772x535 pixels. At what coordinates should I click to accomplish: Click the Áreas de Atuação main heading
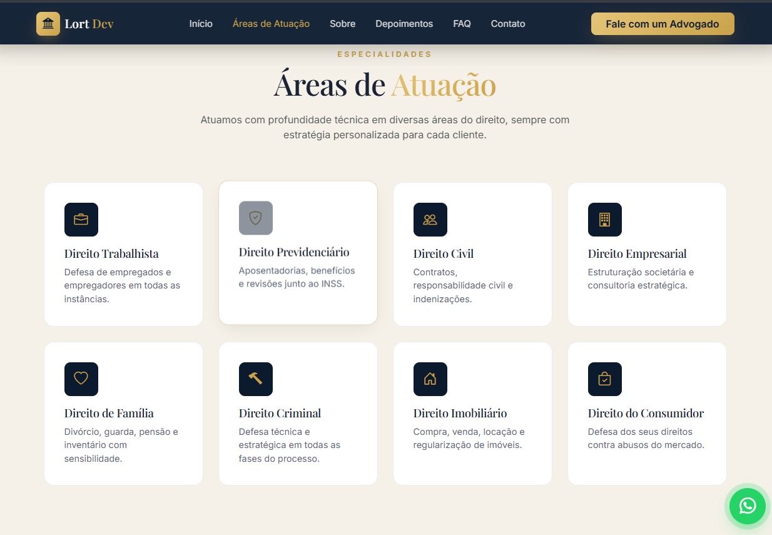tap(385, 84)
